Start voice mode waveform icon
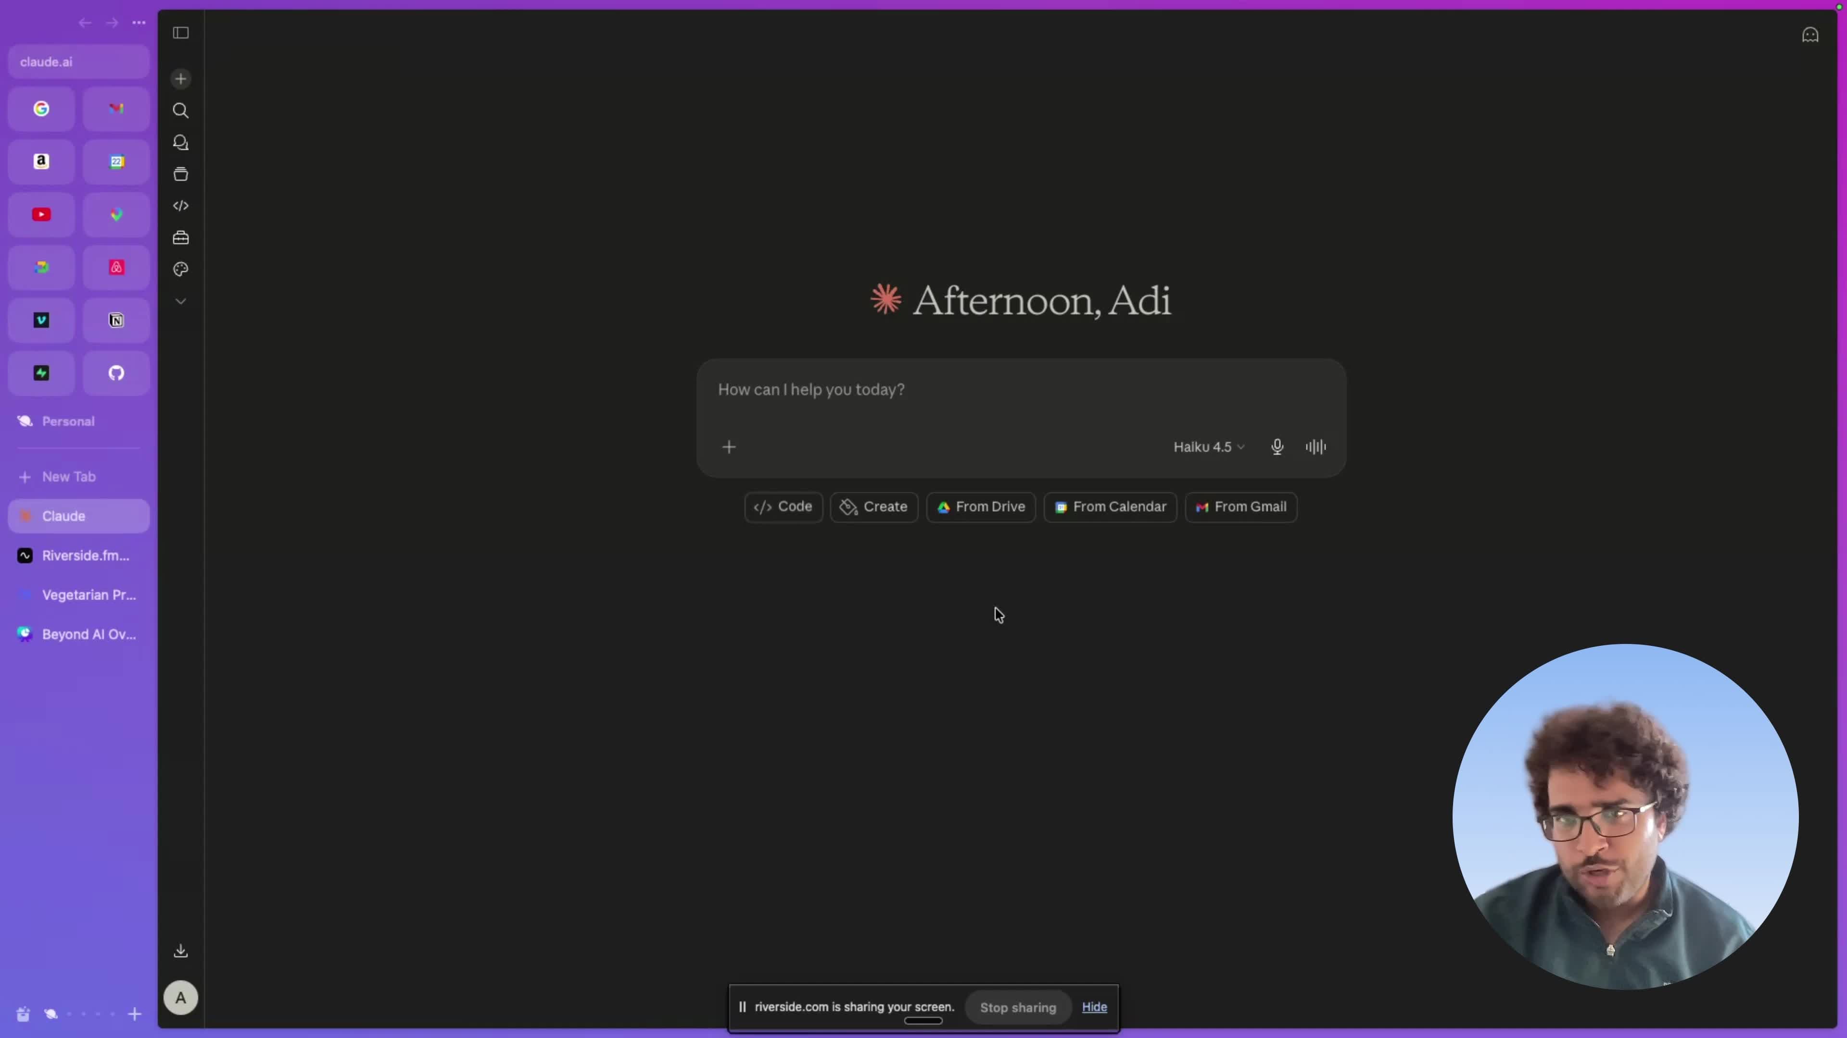The width and height of the screenshot is (1847, 1038). 1316,447
